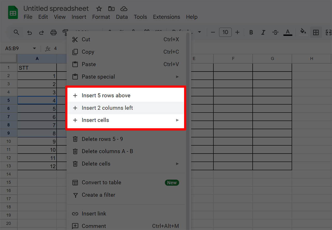Toggle strikethrough formatting
Screen dimensions: 332x230
[275, 32]
